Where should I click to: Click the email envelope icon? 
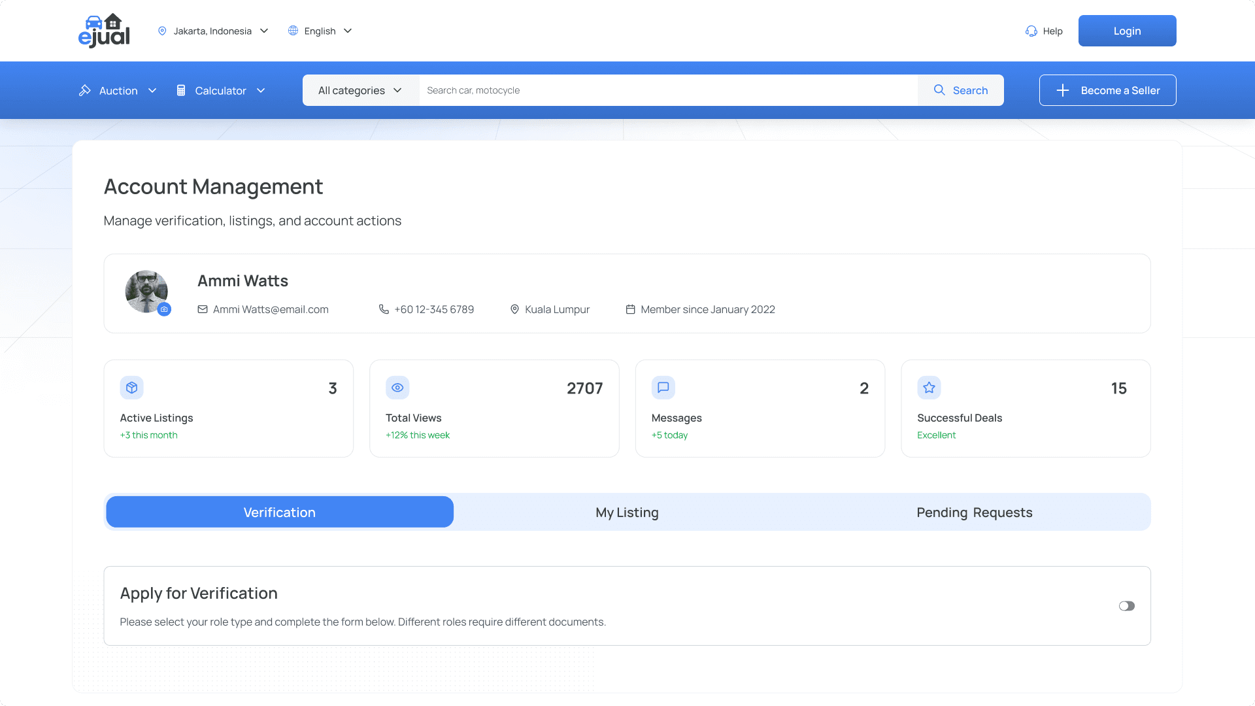203,309
